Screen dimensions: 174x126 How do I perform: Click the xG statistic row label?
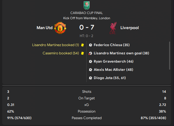point(87,105)
